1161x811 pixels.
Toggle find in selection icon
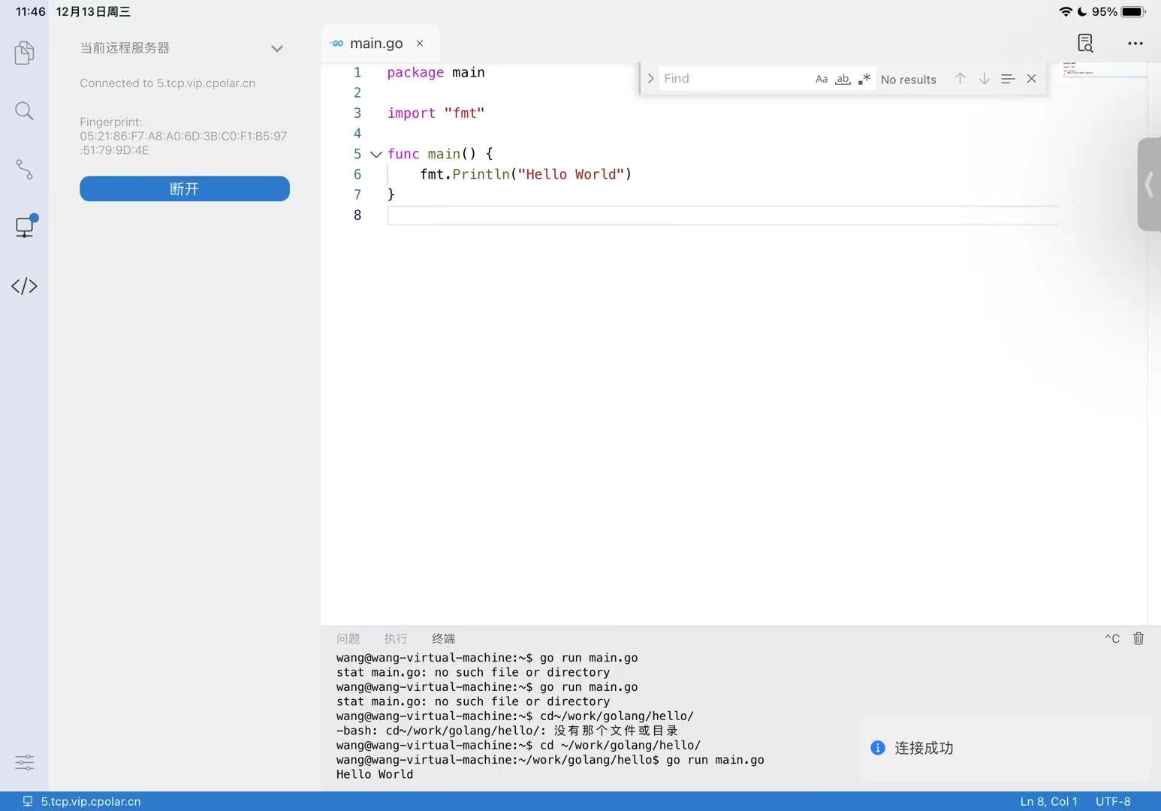1008,78
